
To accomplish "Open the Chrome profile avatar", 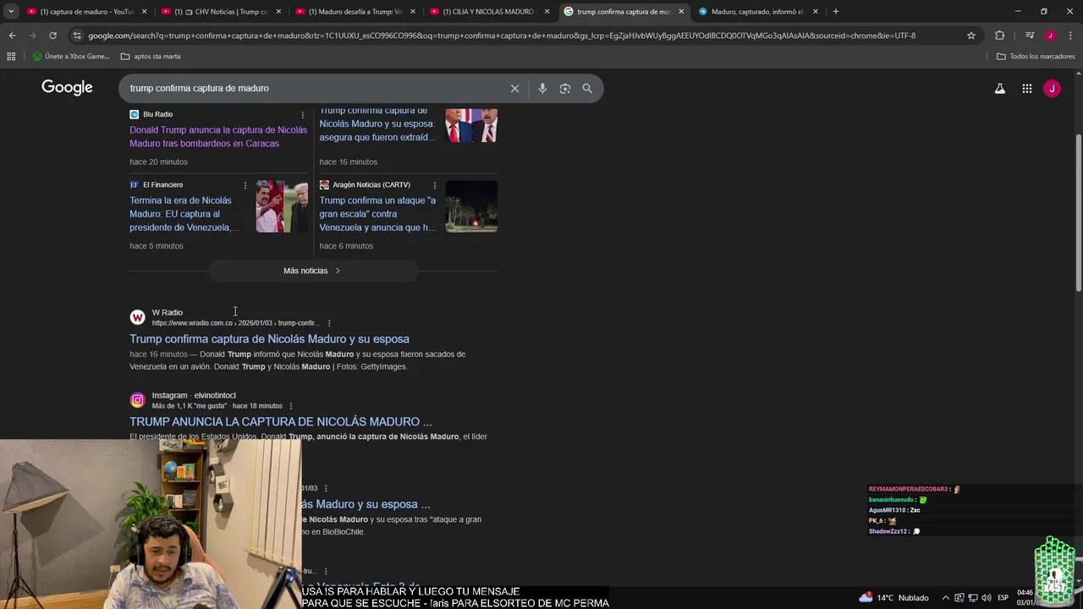I will point(1050,36).
